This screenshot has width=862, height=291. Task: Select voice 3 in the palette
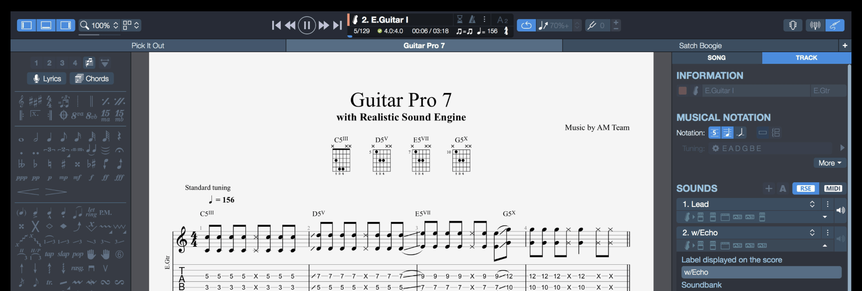pos(62,63)
